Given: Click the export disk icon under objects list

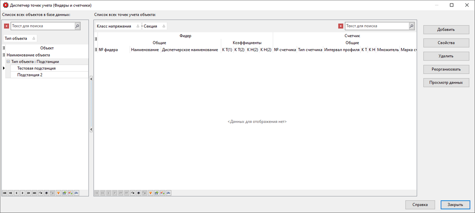Looking at the screenshot, I should 64,193.
